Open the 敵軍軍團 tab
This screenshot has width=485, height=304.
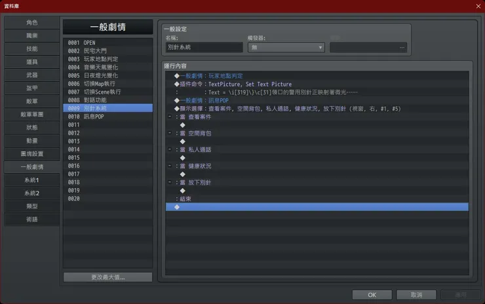[32, 115]
